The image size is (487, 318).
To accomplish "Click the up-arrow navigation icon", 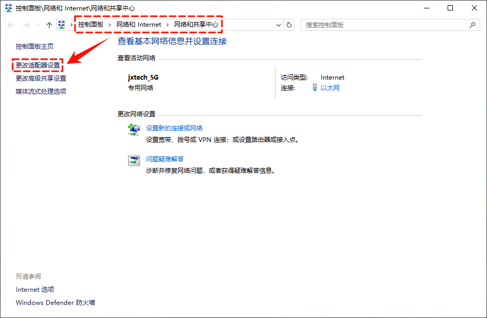I will [x=49, y=25].
